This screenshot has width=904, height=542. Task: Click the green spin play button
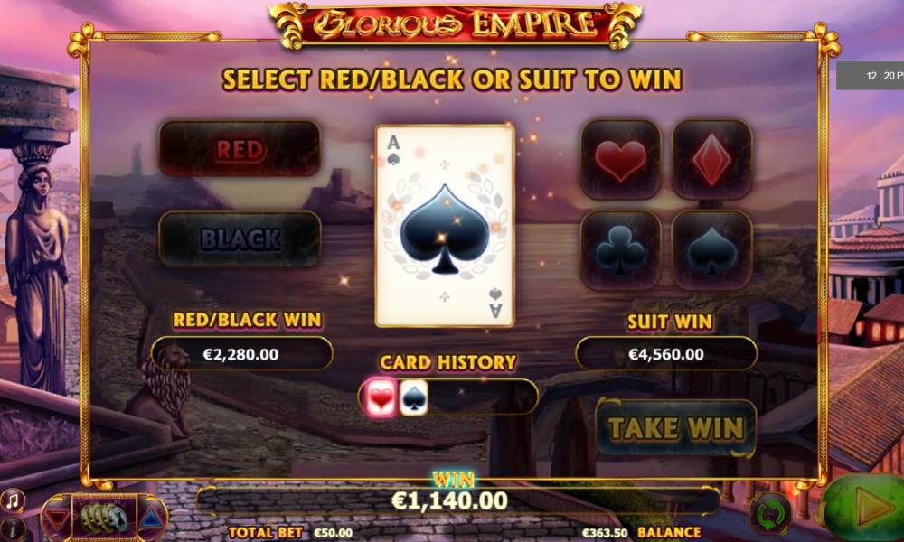point(865,508)
